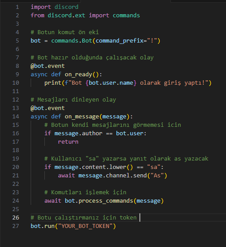
Task: Click the on_message function name
Action: (x=82, y=117)
